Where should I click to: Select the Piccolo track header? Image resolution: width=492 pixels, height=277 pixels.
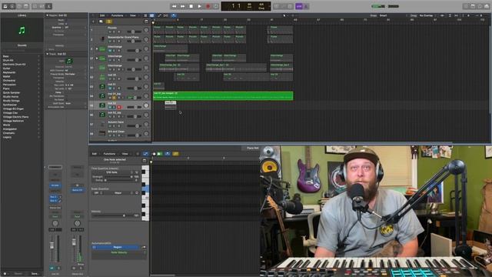tap(120, 30)
